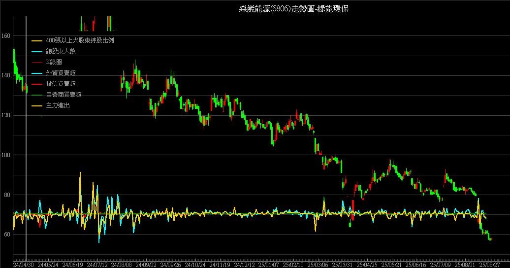Click the yellow line swatch beside 主力進出
The width and height of the screenshot is (510, 268).
pos(37,106)
